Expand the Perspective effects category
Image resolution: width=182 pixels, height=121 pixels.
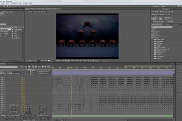(152, 36)
